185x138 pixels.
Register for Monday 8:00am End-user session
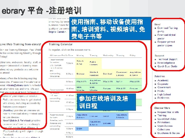click(80, 74)
